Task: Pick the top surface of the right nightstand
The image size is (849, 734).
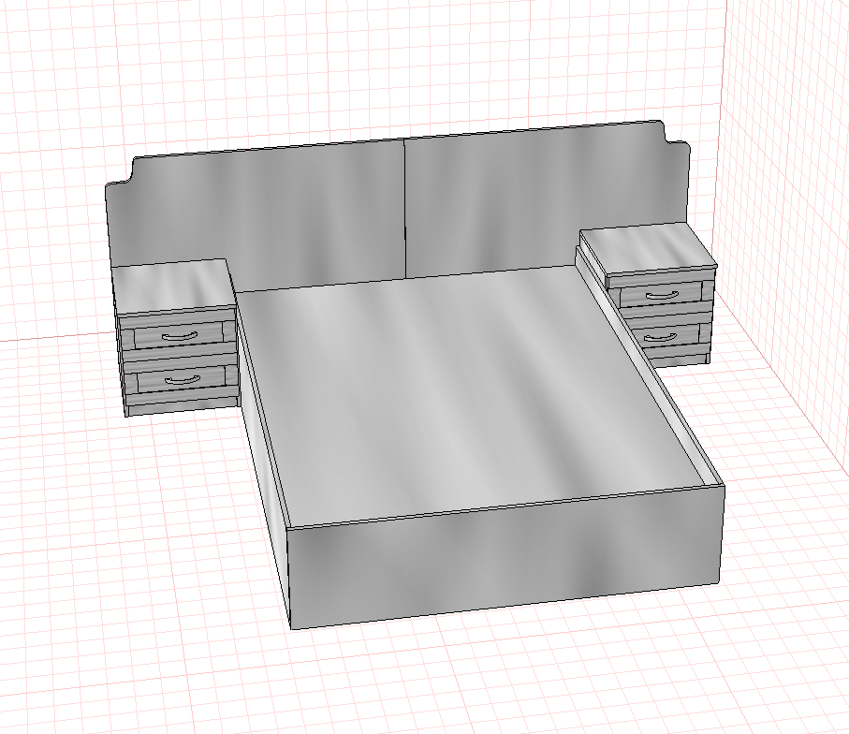Action: point(647,247)
